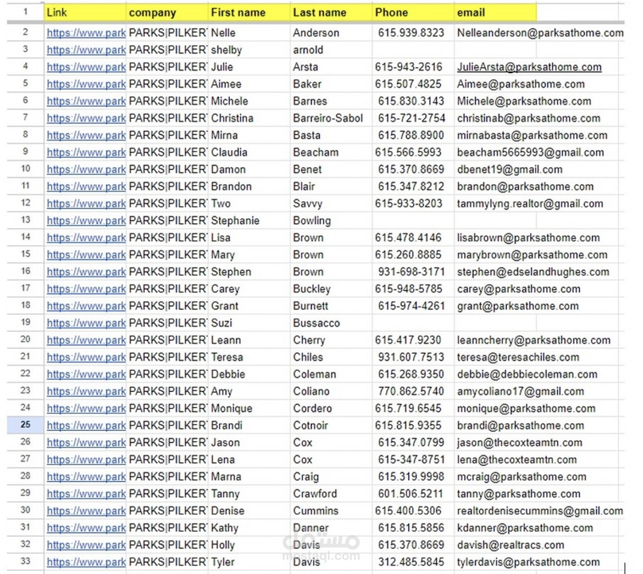Click the last name 'Barreiro-Sabol'

[328, 118]
